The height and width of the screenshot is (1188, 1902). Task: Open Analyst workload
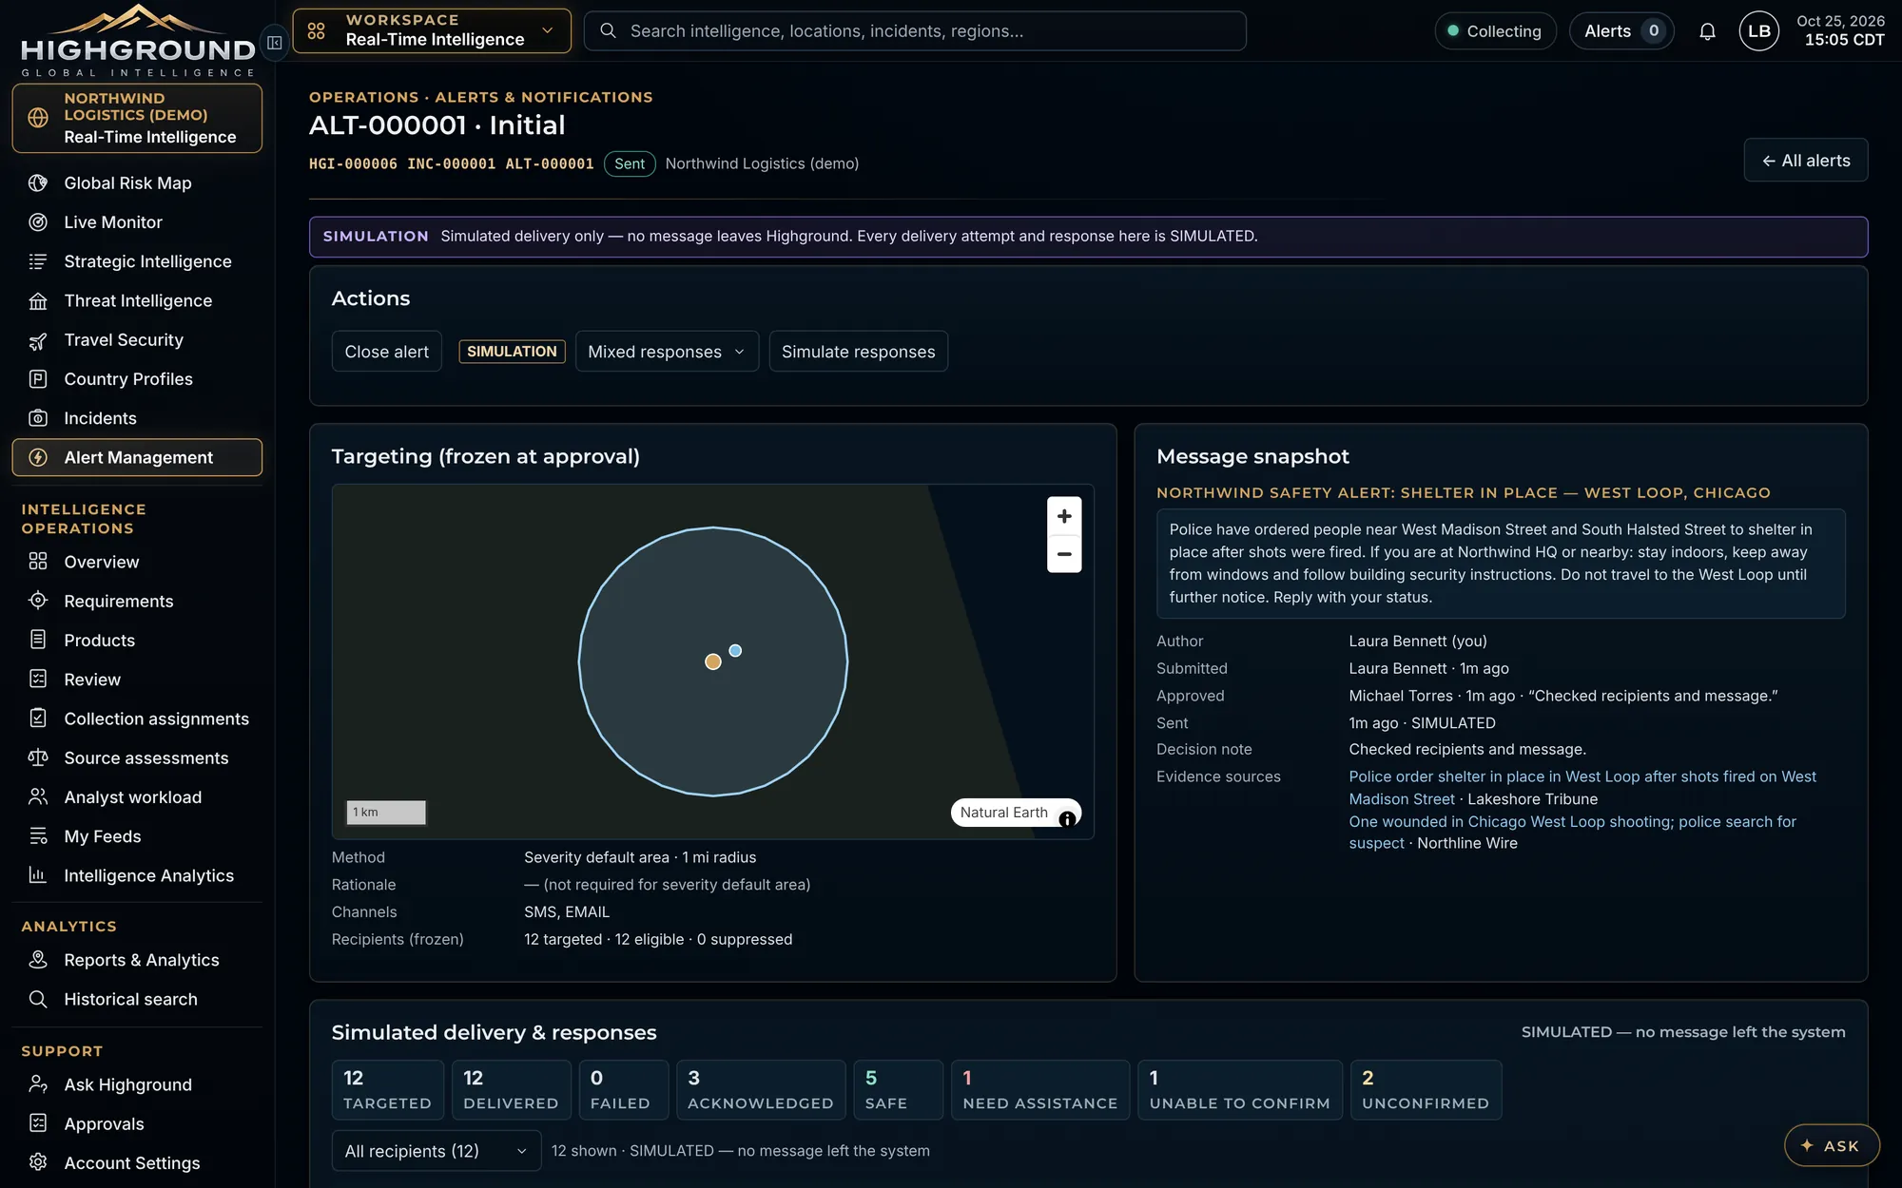[x=137, y=797]
